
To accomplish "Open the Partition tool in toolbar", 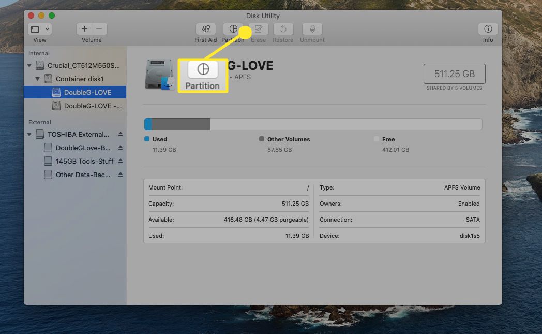I will click(x=232, y=30).
